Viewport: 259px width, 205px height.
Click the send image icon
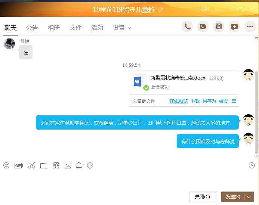[x=68, y=165]
